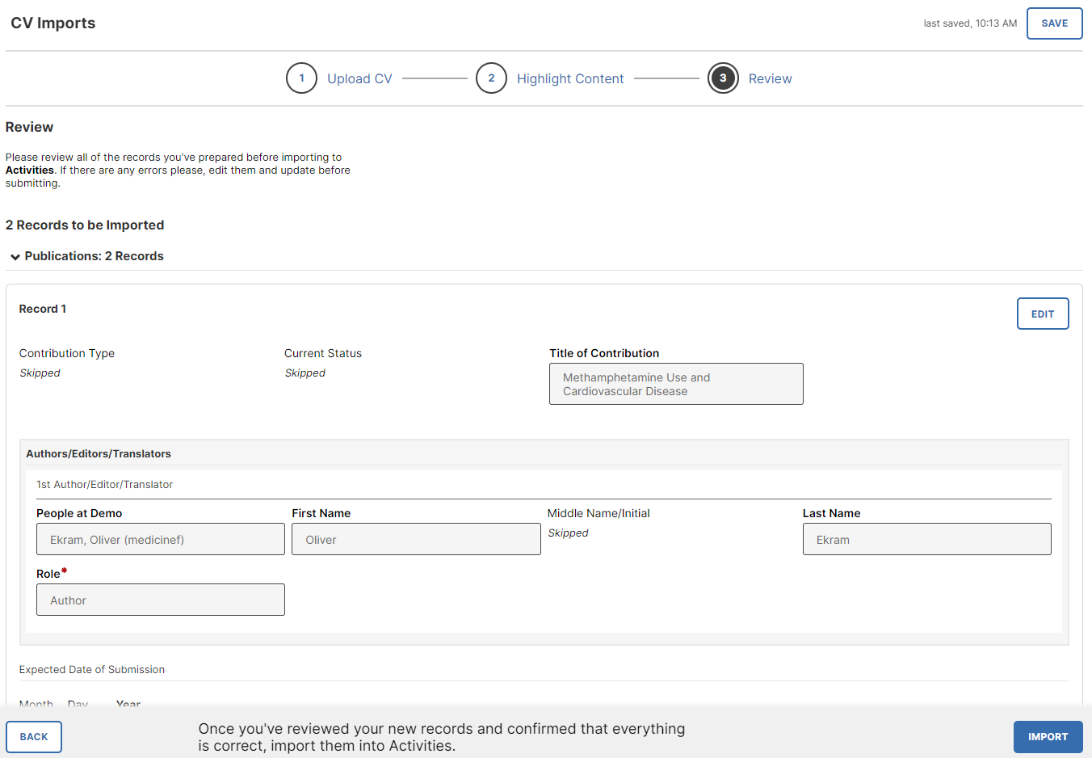Click the step 2 Highlight Content circle icon

492,78
